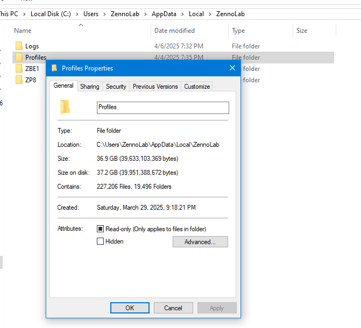Select the ZP8 folder icon
The width and height of the screenshot is (361, 328).
point(19,80)
